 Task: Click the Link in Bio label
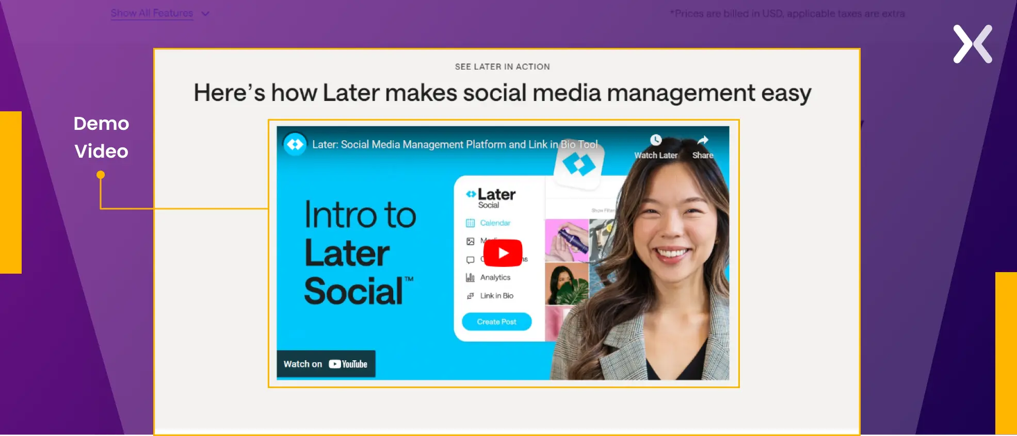point(497,296)
